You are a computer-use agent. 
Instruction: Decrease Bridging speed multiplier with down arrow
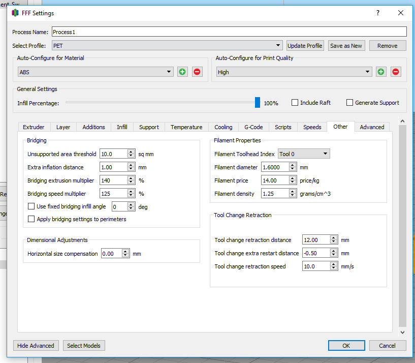click(x=131, y=196)
